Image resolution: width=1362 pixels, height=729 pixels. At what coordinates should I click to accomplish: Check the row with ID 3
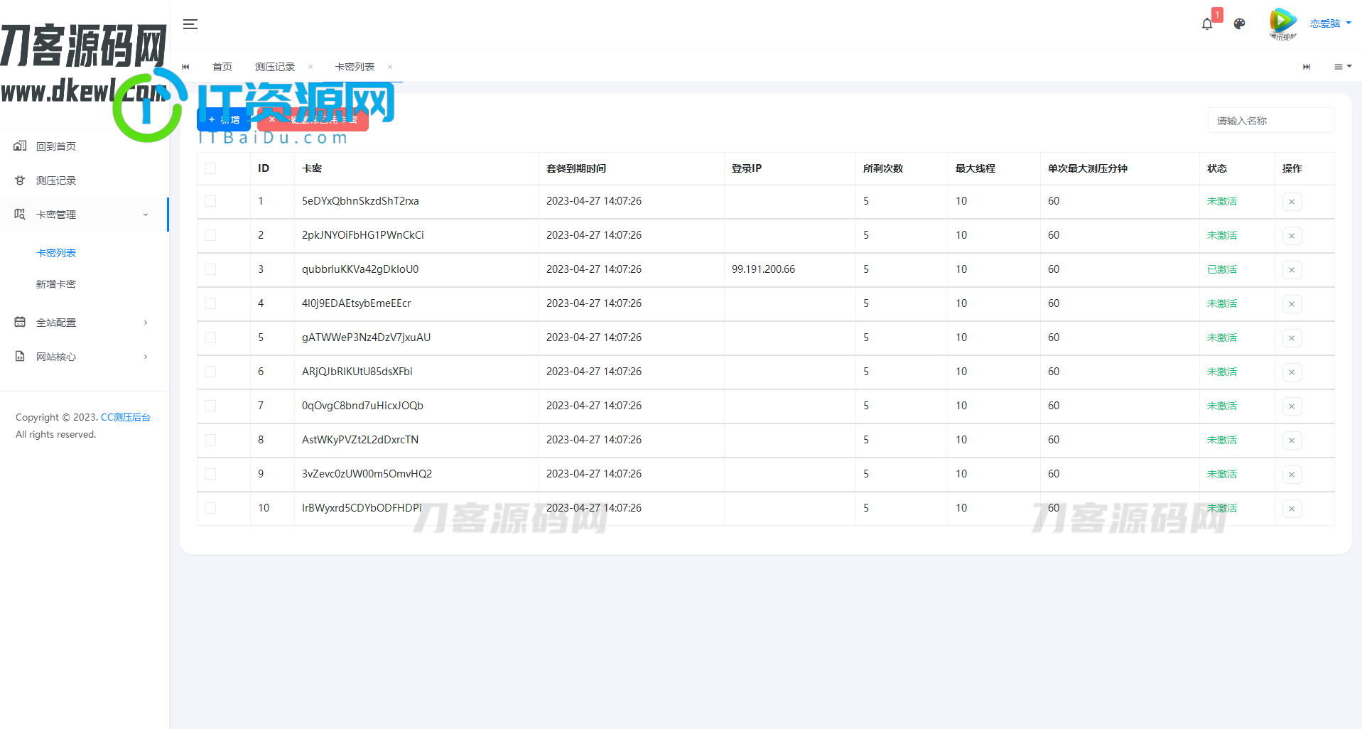(210, 269)
